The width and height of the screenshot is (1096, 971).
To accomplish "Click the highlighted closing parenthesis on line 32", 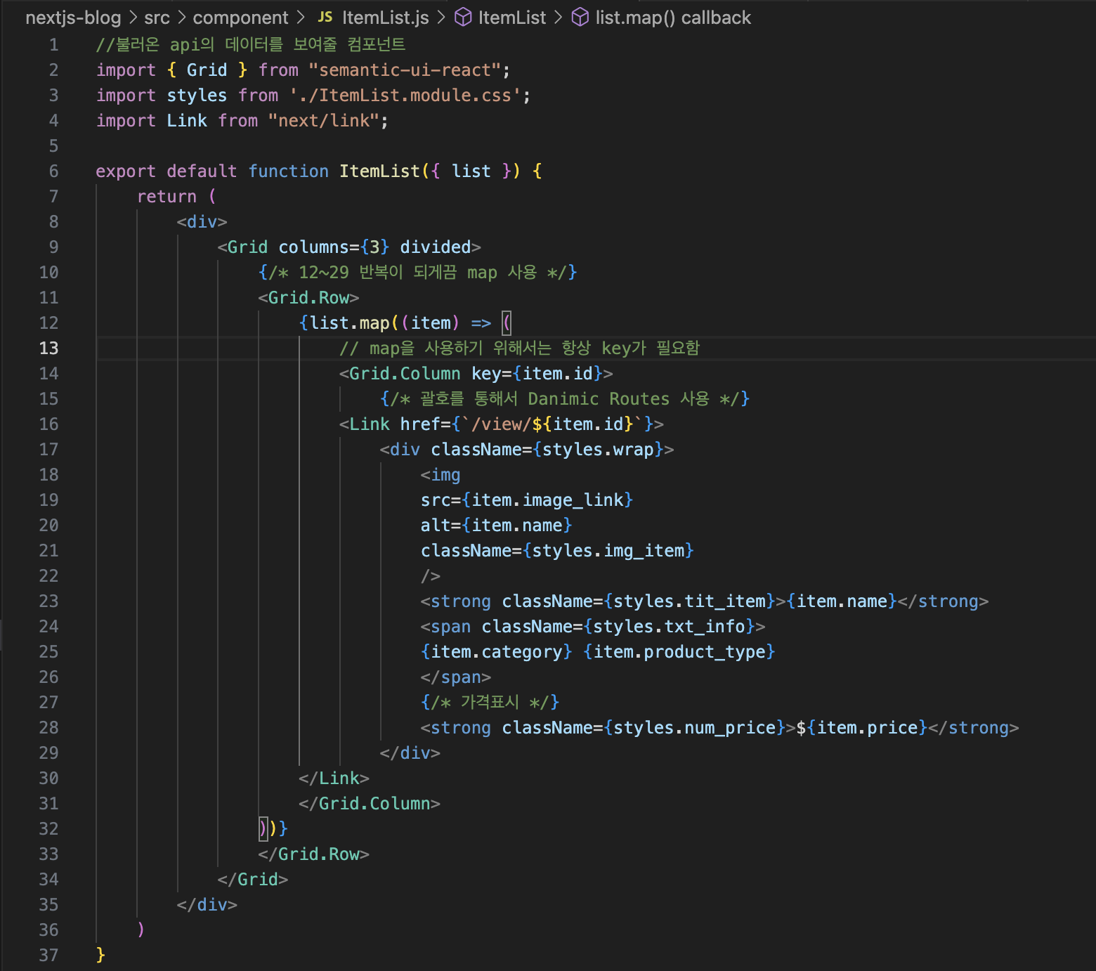I will pos(263,829).
